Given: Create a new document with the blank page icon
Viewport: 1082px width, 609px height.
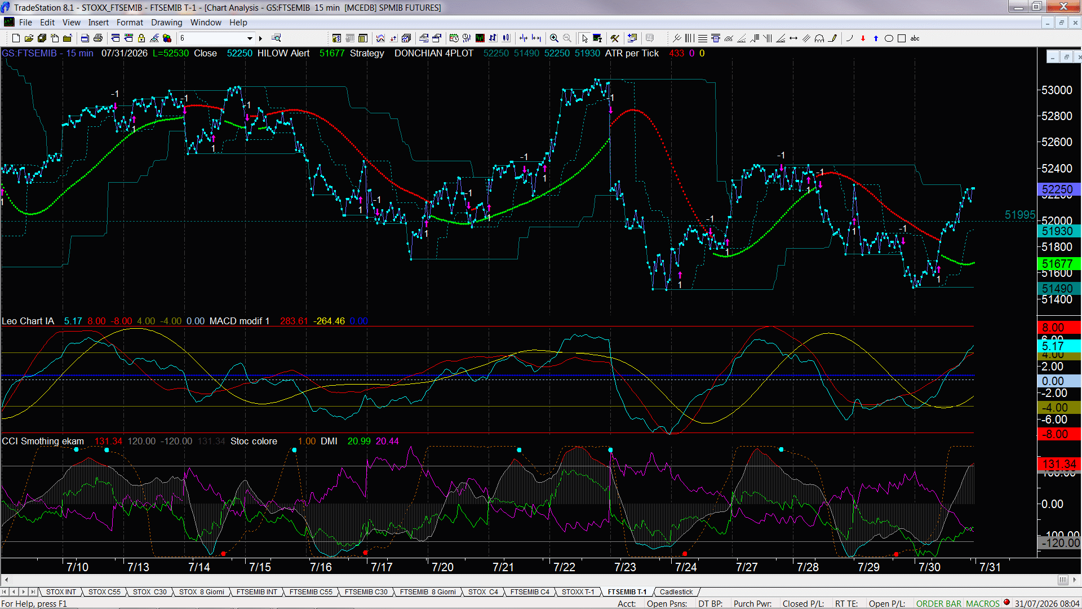Looking at the screenshot, I should point(16,38).
